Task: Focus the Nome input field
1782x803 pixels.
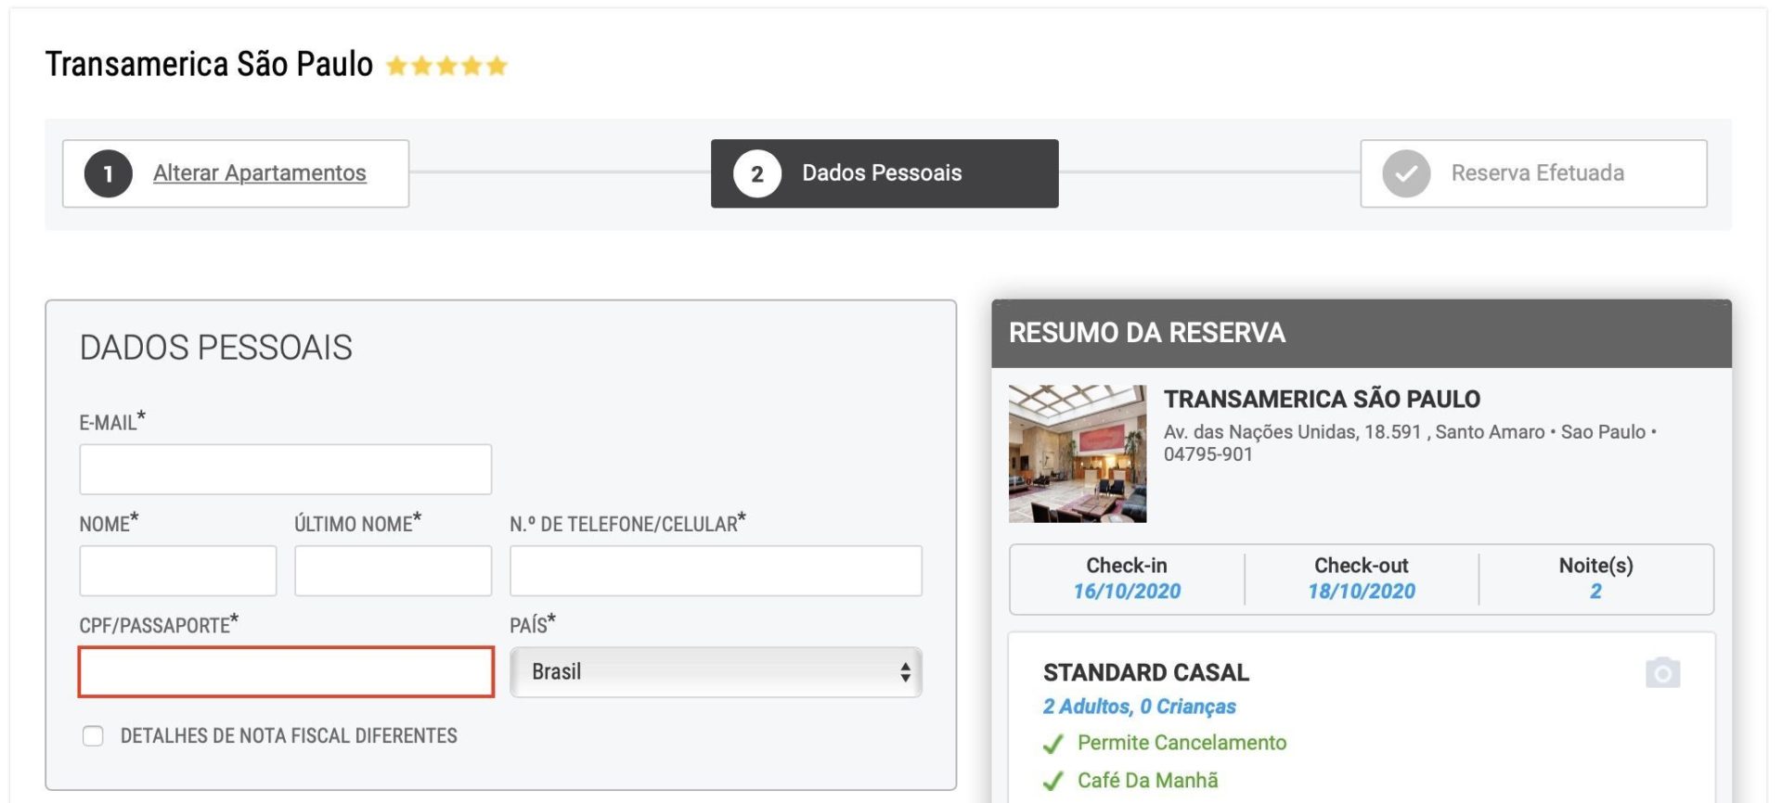Action: 177,570
